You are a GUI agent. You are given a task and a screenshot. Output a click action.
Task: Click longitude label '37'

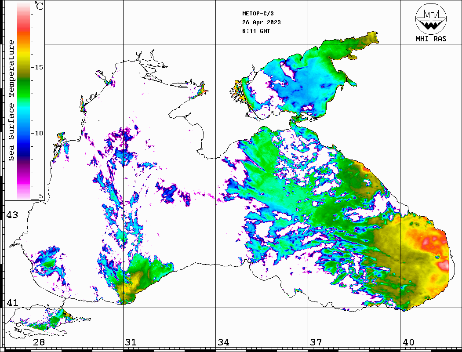316,342
